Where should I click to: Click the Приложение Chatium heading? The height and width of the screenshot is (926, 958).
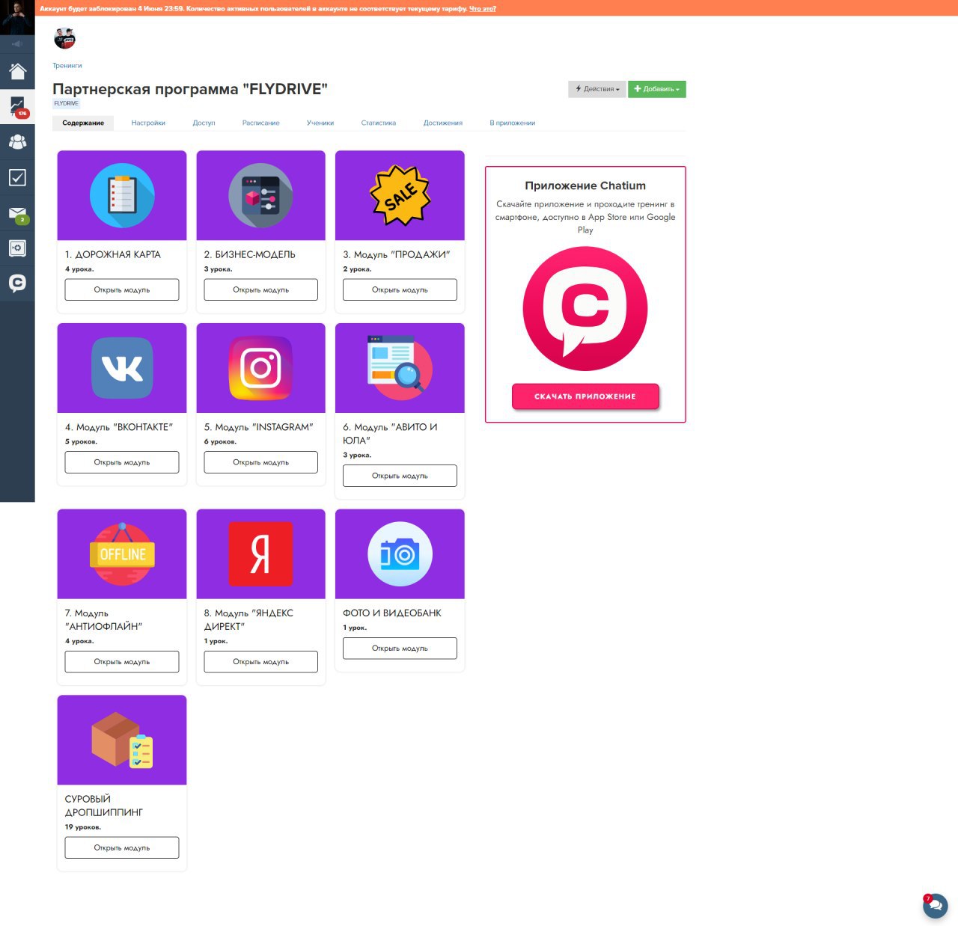tap(585, 185)
